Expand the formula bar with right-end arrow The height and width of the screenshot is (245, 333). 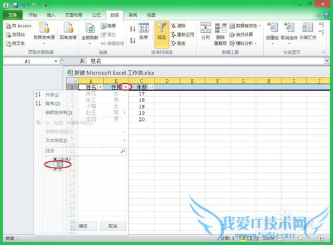pos(327,61)
